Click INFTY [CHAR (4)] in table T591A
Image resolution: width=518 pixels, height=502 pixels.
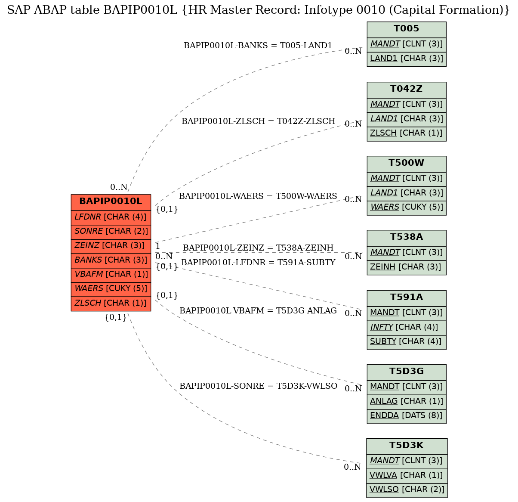[407, 328]
